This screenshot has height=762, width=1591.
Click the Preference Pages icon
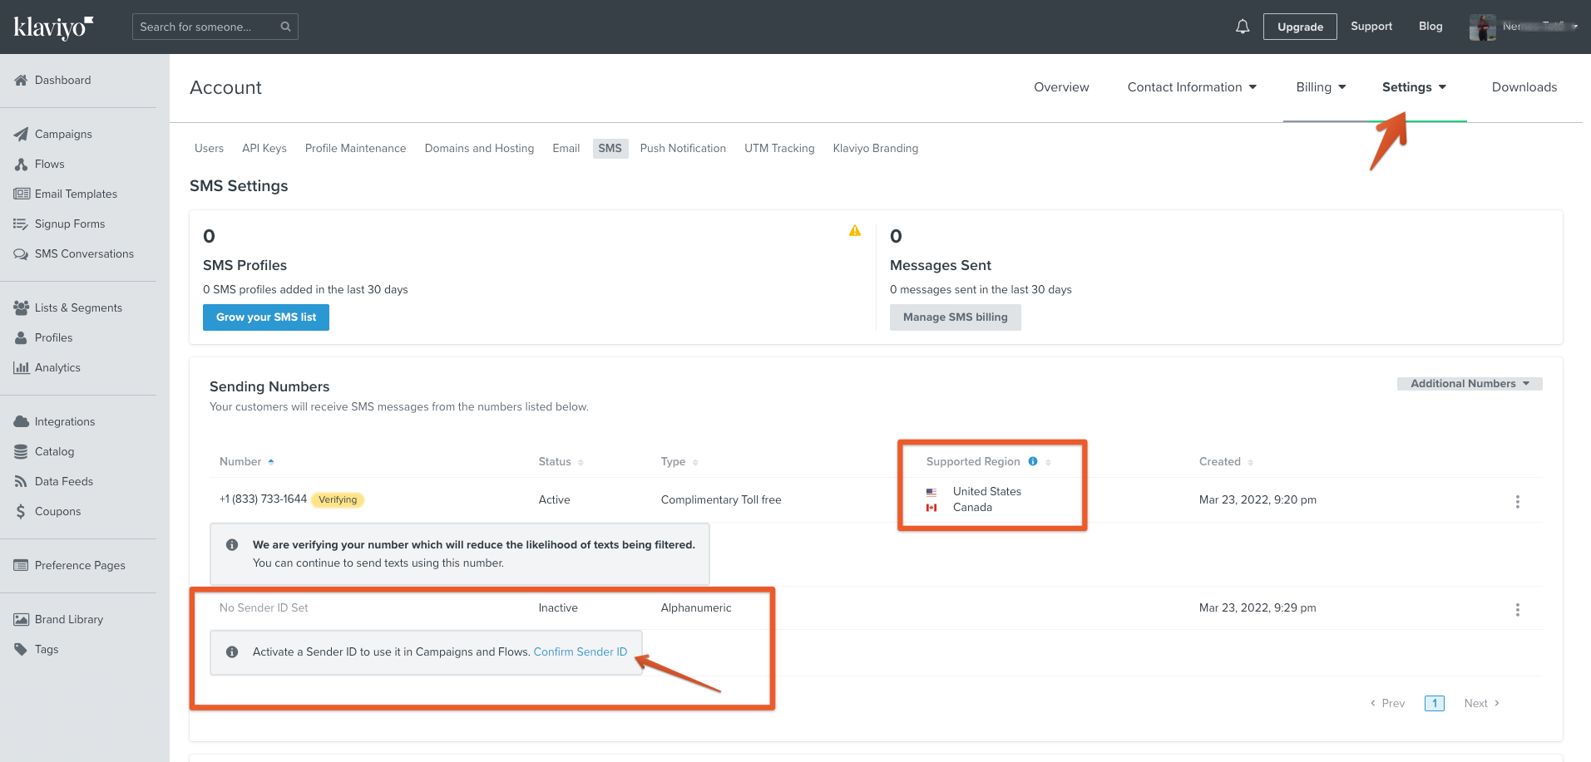pos(21,565)
